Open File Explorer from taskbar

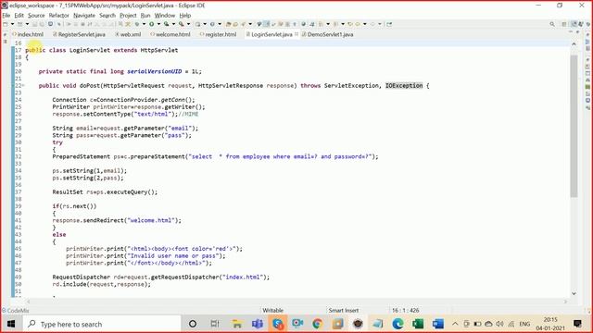[x=237, y=324]
